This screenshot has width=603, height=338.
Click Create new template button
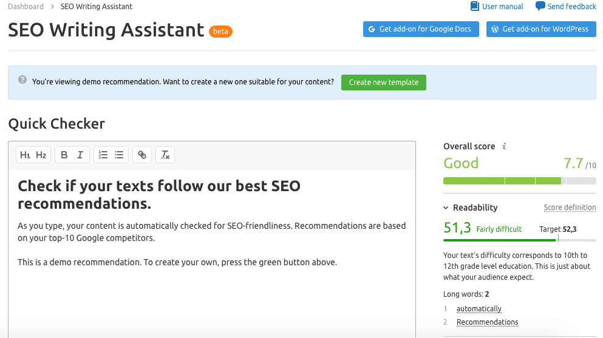click(383, 83)
